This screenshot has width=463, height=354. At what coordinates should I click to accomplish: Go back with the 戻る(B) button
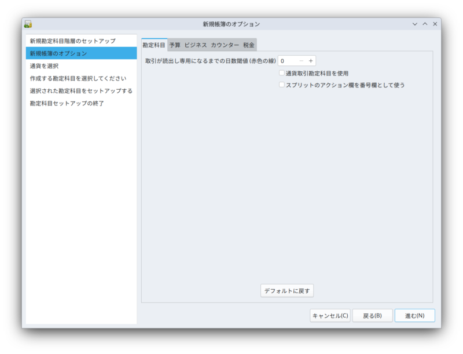point(372,316)
